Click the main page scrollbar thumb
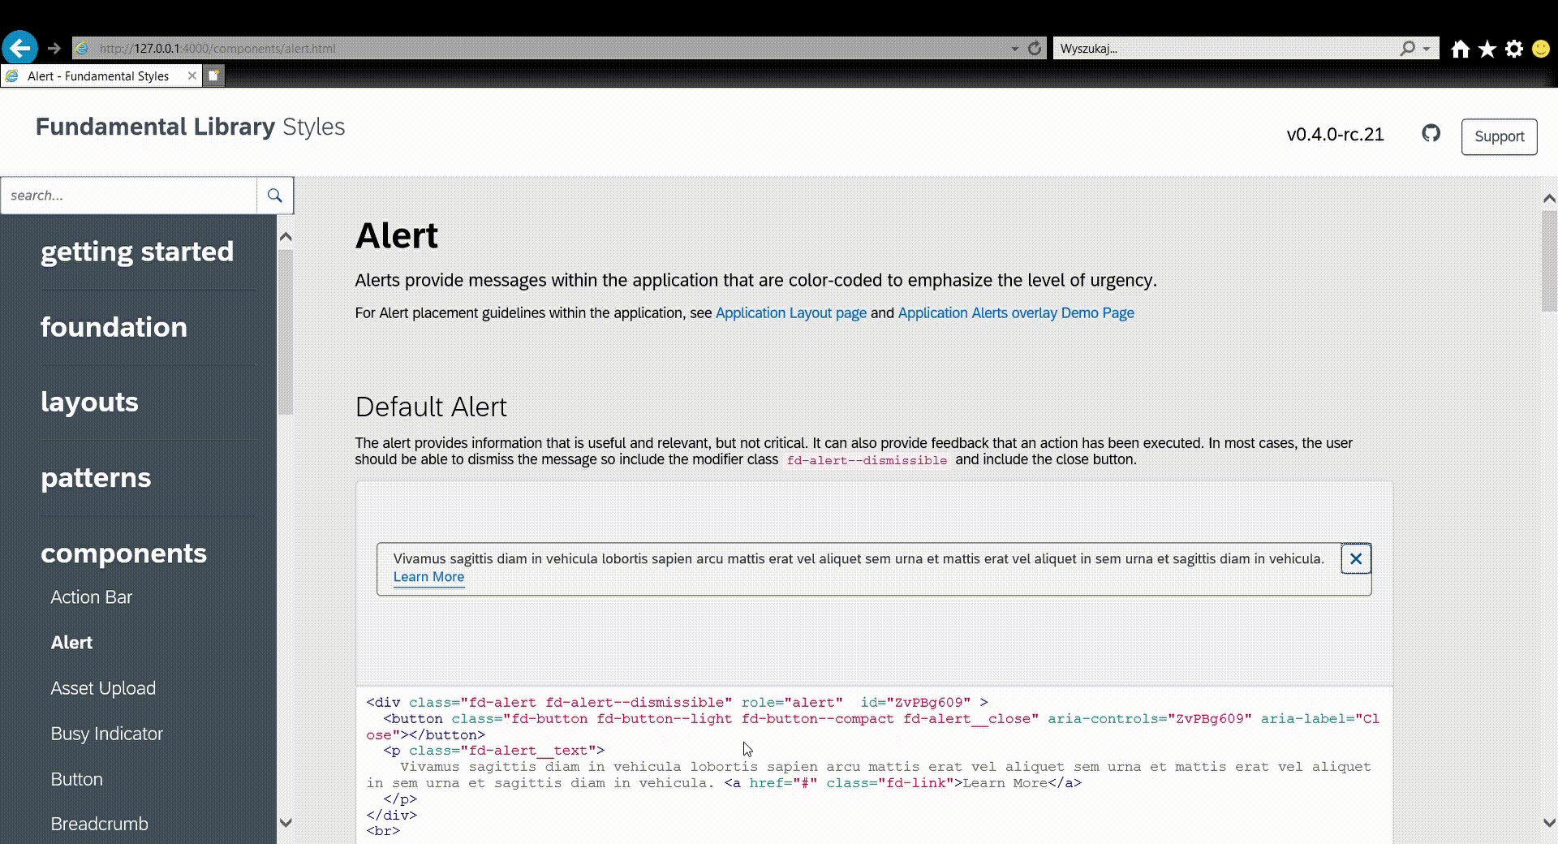 coord(1549,261)
